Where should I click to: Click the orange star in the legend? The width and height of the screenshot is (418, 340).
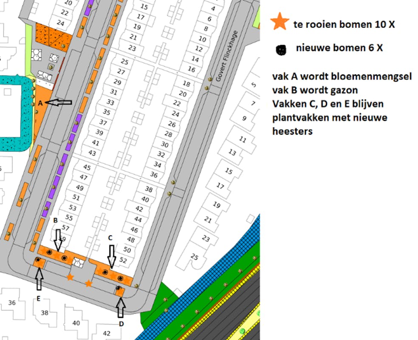(x=280, y=22)
